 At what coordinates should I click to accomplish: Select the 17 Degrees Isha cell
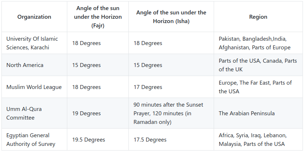tap(171, 87)
